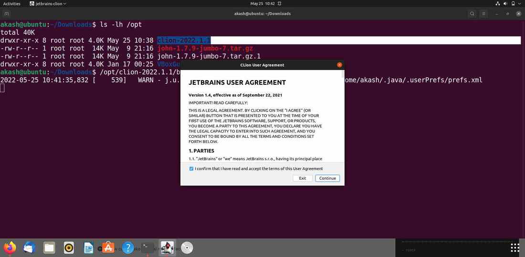
Task: Click the .userPrefs/prefs.xml path in terminal
Action: pyautogui.click(x=445, y=80)
